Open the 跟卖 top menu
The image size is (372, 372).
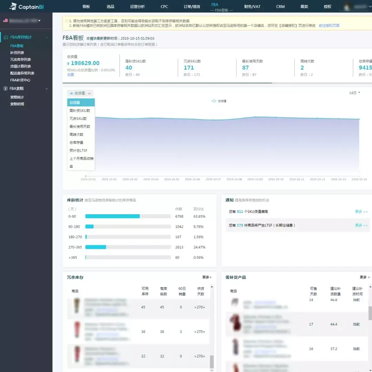point(304,7)
